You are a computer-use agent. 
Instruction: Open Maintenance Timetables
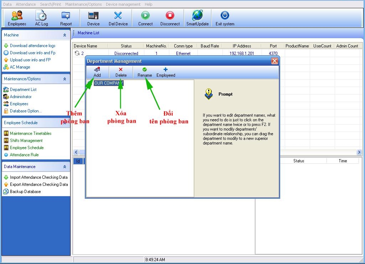(31, 133)
